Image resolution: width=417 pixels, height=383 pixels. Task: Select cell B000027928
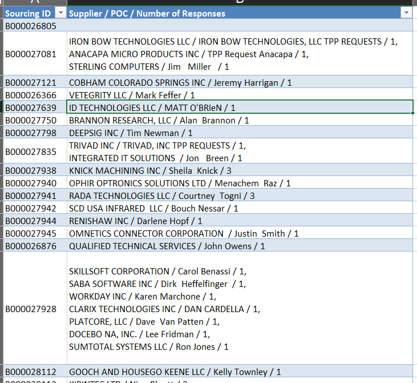[35, 308]
